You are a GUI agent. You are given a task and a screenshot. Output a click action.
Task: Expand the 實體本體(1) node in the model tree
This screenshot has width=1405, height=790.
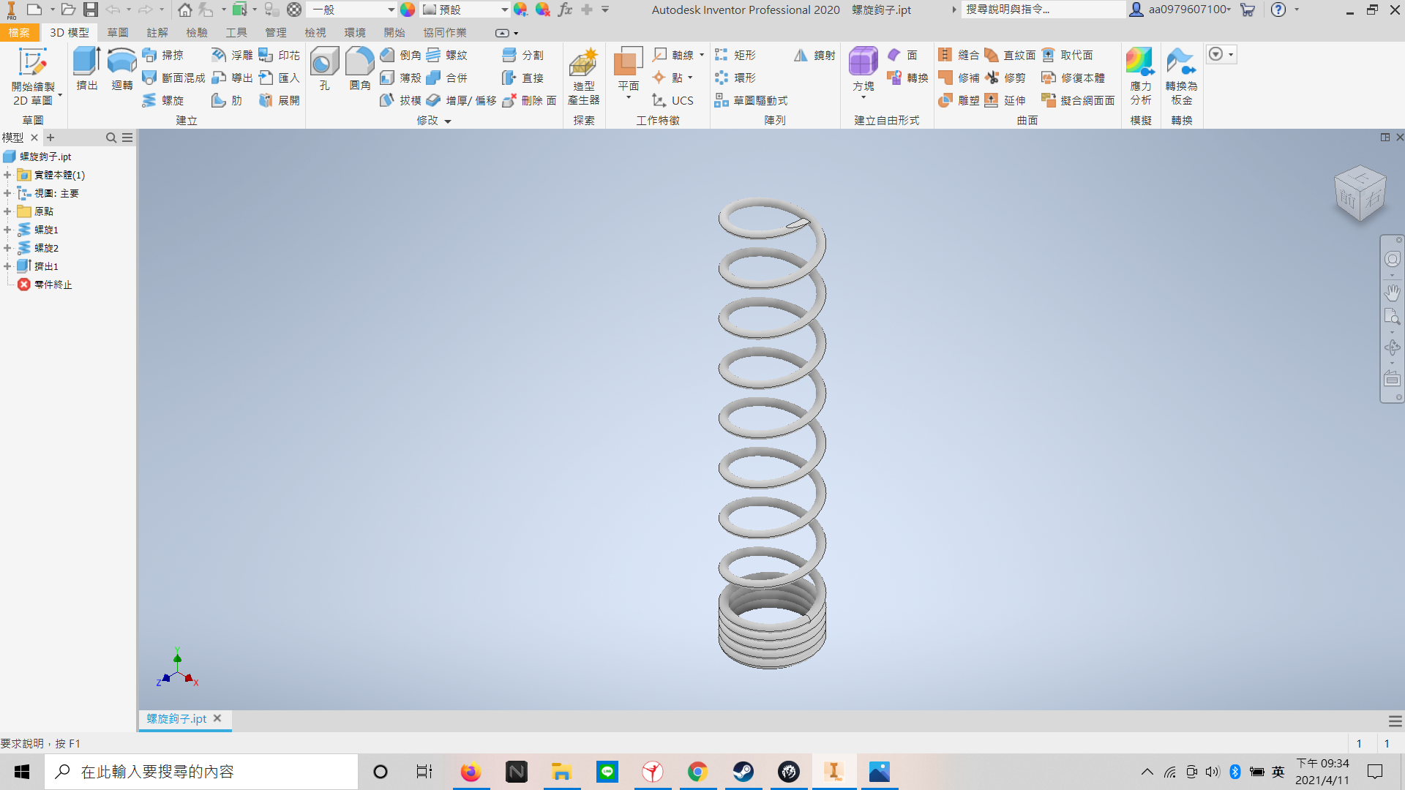click(x=7, y=175)
